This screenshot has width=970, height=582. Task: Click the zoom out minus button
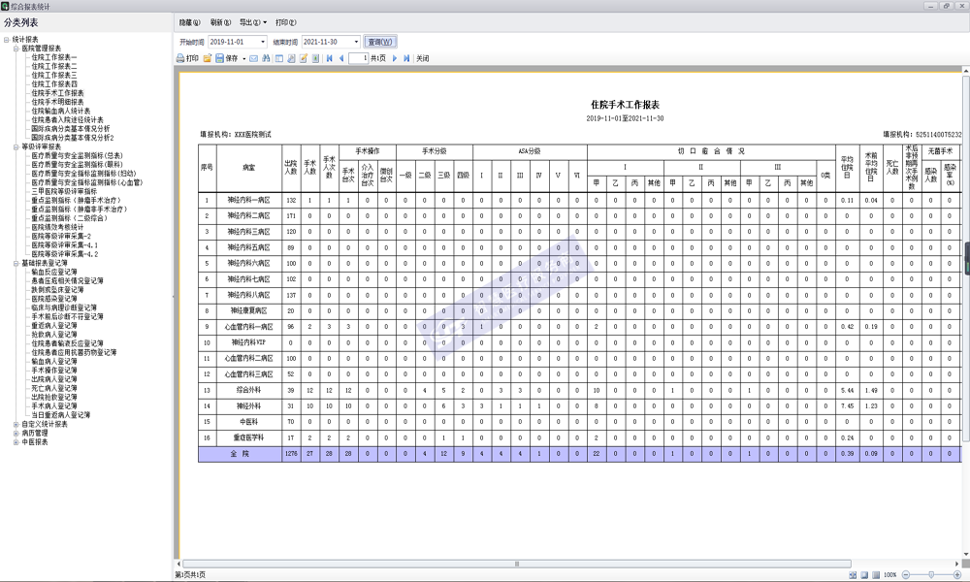pos(905,575)
